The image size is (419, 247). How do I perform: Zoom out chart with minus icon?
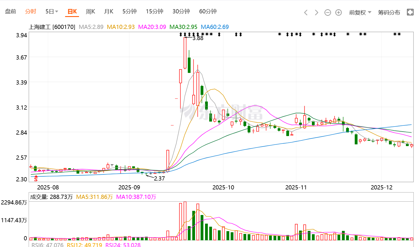pos(328,13)
